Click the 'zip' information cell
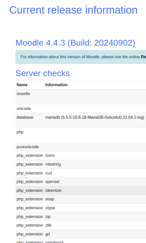The height and width of the screenshot is (243, 146). [x=48, y=217]
